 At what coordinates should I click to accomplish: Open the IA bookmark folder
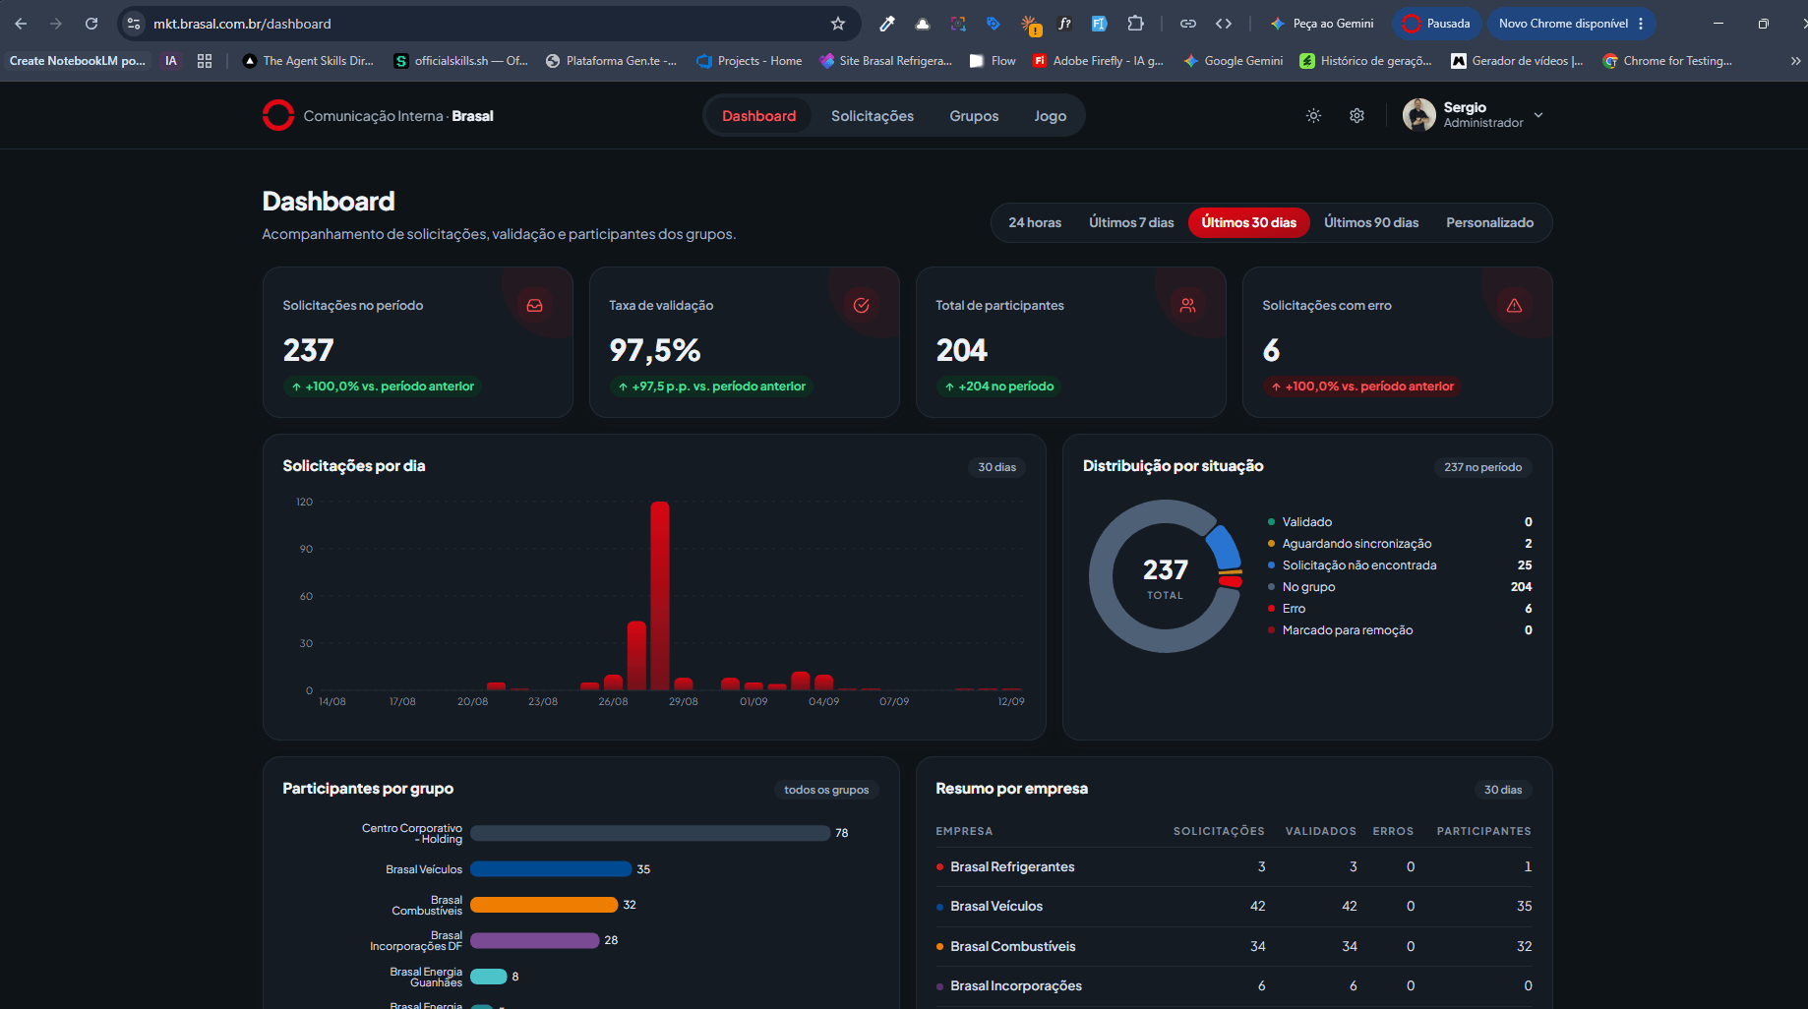click(x=171, y=61)
